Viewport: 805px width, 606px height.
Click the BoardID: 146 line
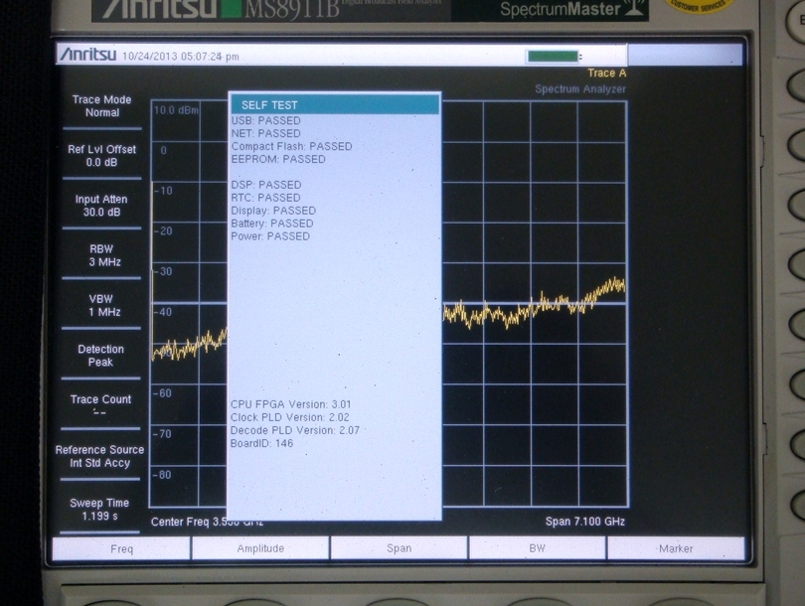click(x=261, y=443)
